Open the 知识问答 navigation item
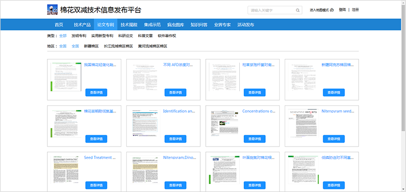The height and width of the screenshot is (192, 406). coord(199,25)
